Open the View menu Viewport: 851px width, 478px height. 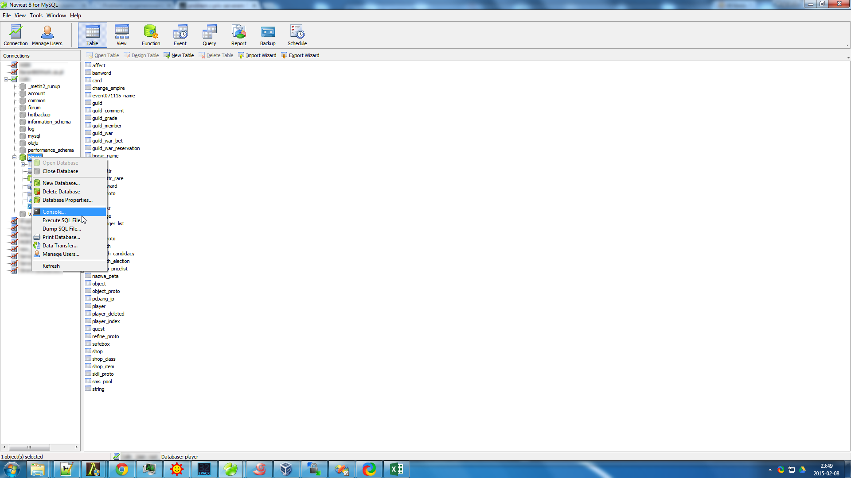[20, 15]
